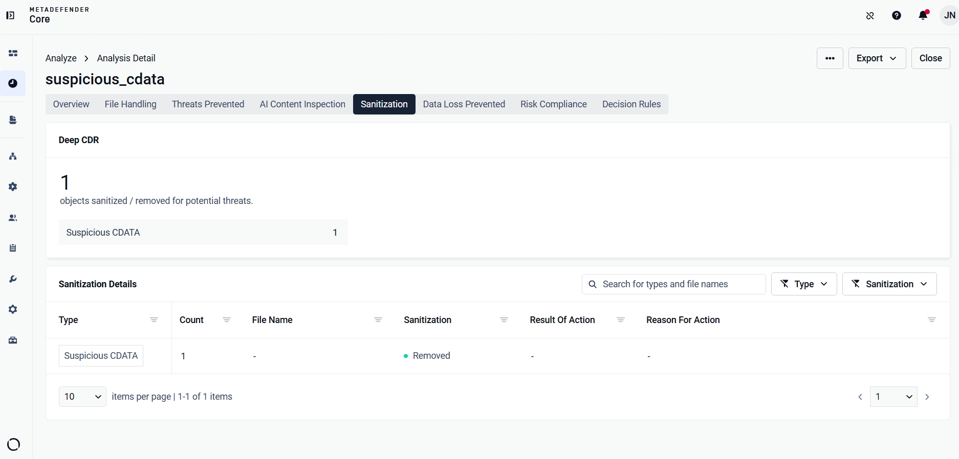Expand the Sanitization filter dropdown
This screenshot has height=459, width=959.
point(889,284)
